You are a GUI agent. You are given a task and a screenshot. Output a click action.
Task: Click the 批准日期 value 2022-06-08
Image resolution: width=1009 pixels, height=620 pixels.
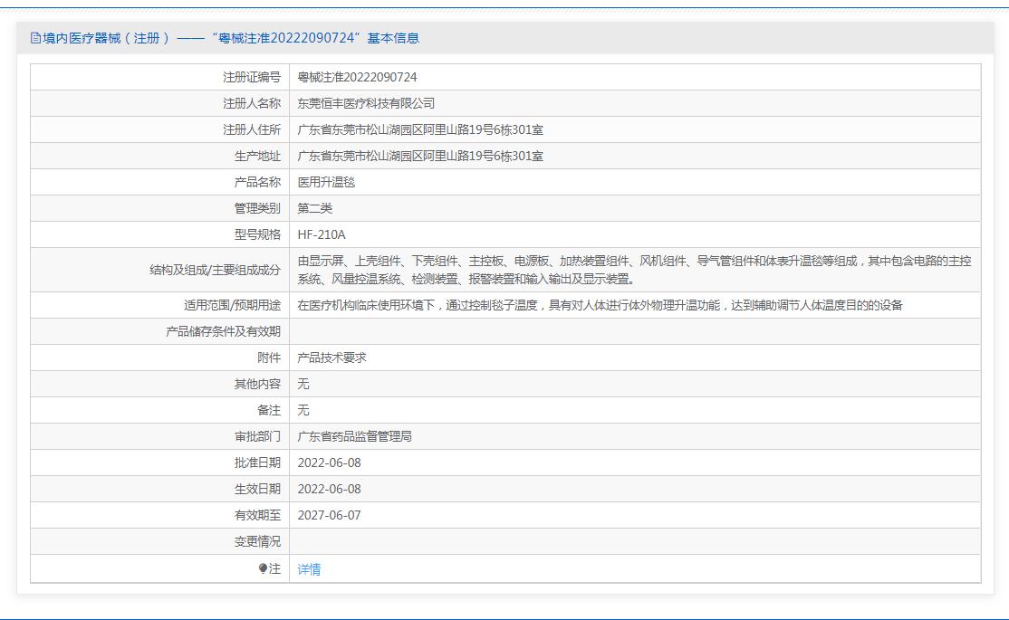tap(329, 463)
